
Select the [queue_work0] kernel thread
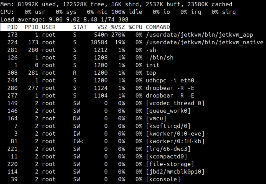click(168, 111)
